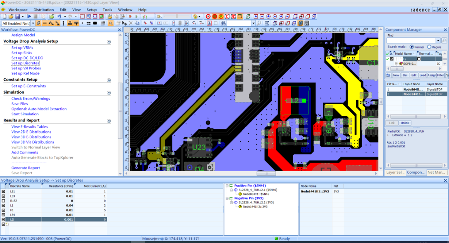This screenshot has height=243, width=449.
Task: Click the New file icon
Action: coord(5,16)
